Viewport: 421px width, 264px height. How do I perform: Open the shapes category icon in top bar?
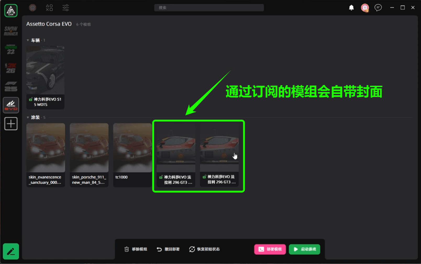tap(49, 8)
